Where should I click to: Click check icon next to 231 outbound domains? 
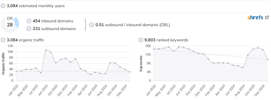click(29, 29)
